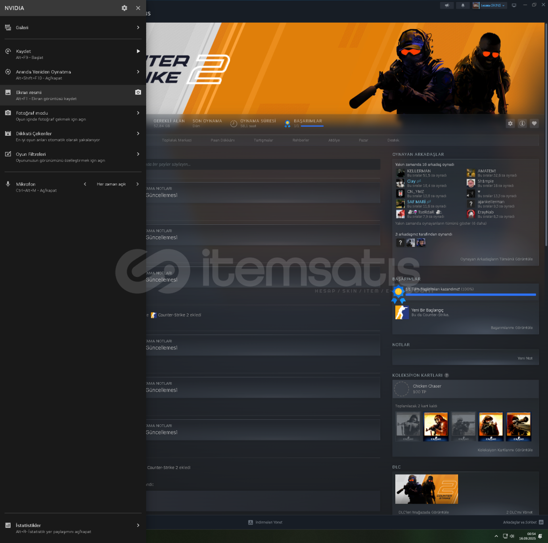548x543 pixels.
Task: Expand the Galeri entry chevron
Action: point(138,27)
